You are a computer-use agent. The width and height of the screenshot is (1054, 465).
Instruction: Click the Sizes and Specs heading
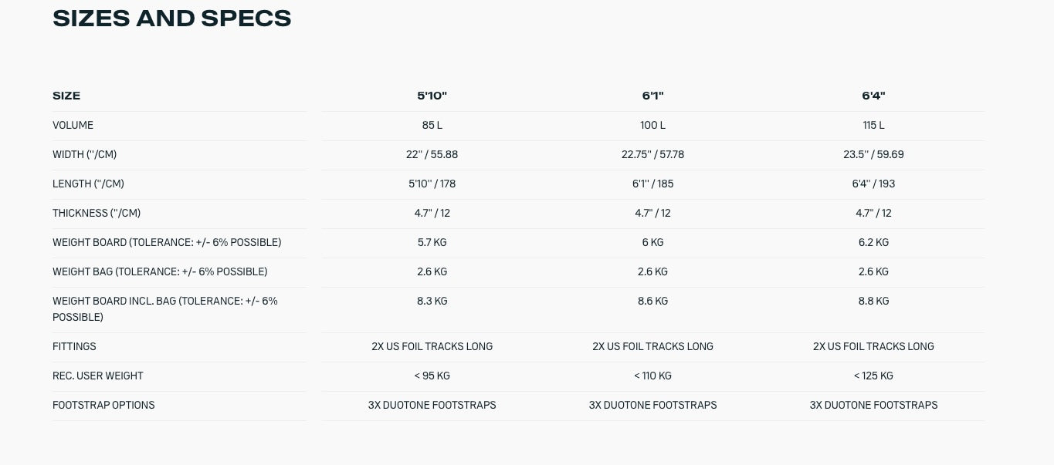tap(171, 19)
